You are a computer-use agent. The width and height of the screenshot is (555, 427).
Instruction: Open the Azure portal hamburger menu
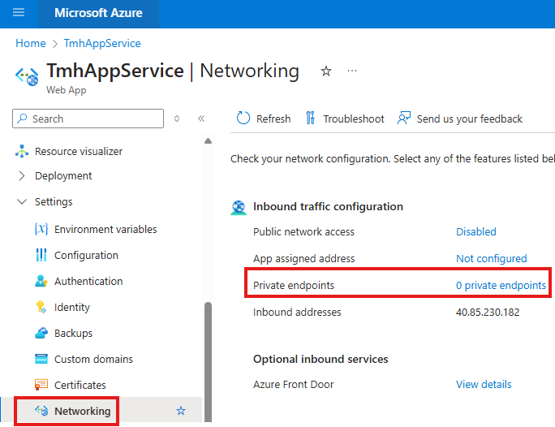[x=19, y=13]
